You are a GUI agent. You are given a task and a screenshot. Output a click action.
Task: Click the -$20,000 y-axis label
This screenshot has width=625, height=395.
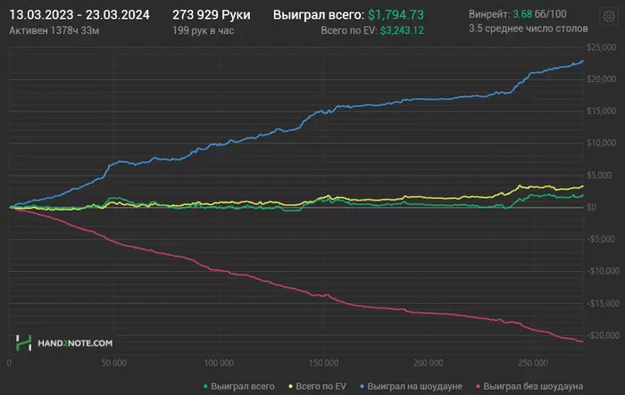pos(603,335)
